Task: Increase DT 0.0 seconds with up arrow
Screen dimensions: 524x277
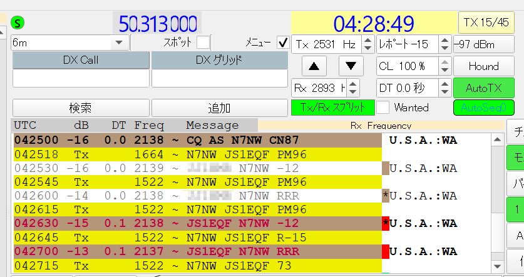Action: [x=444, y=84]
